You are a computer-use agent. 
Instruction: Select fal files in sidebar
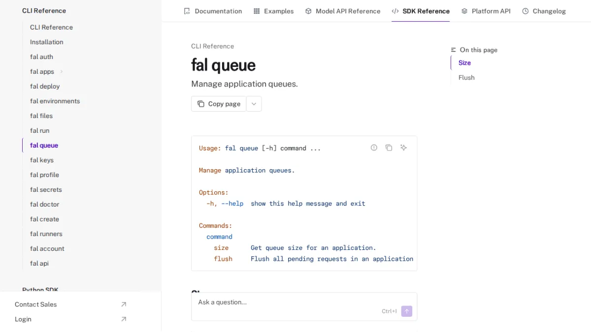(x=41, y=116)
